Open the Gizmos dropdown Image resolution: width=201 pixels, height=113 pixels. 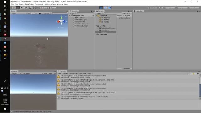click(47, 13)
